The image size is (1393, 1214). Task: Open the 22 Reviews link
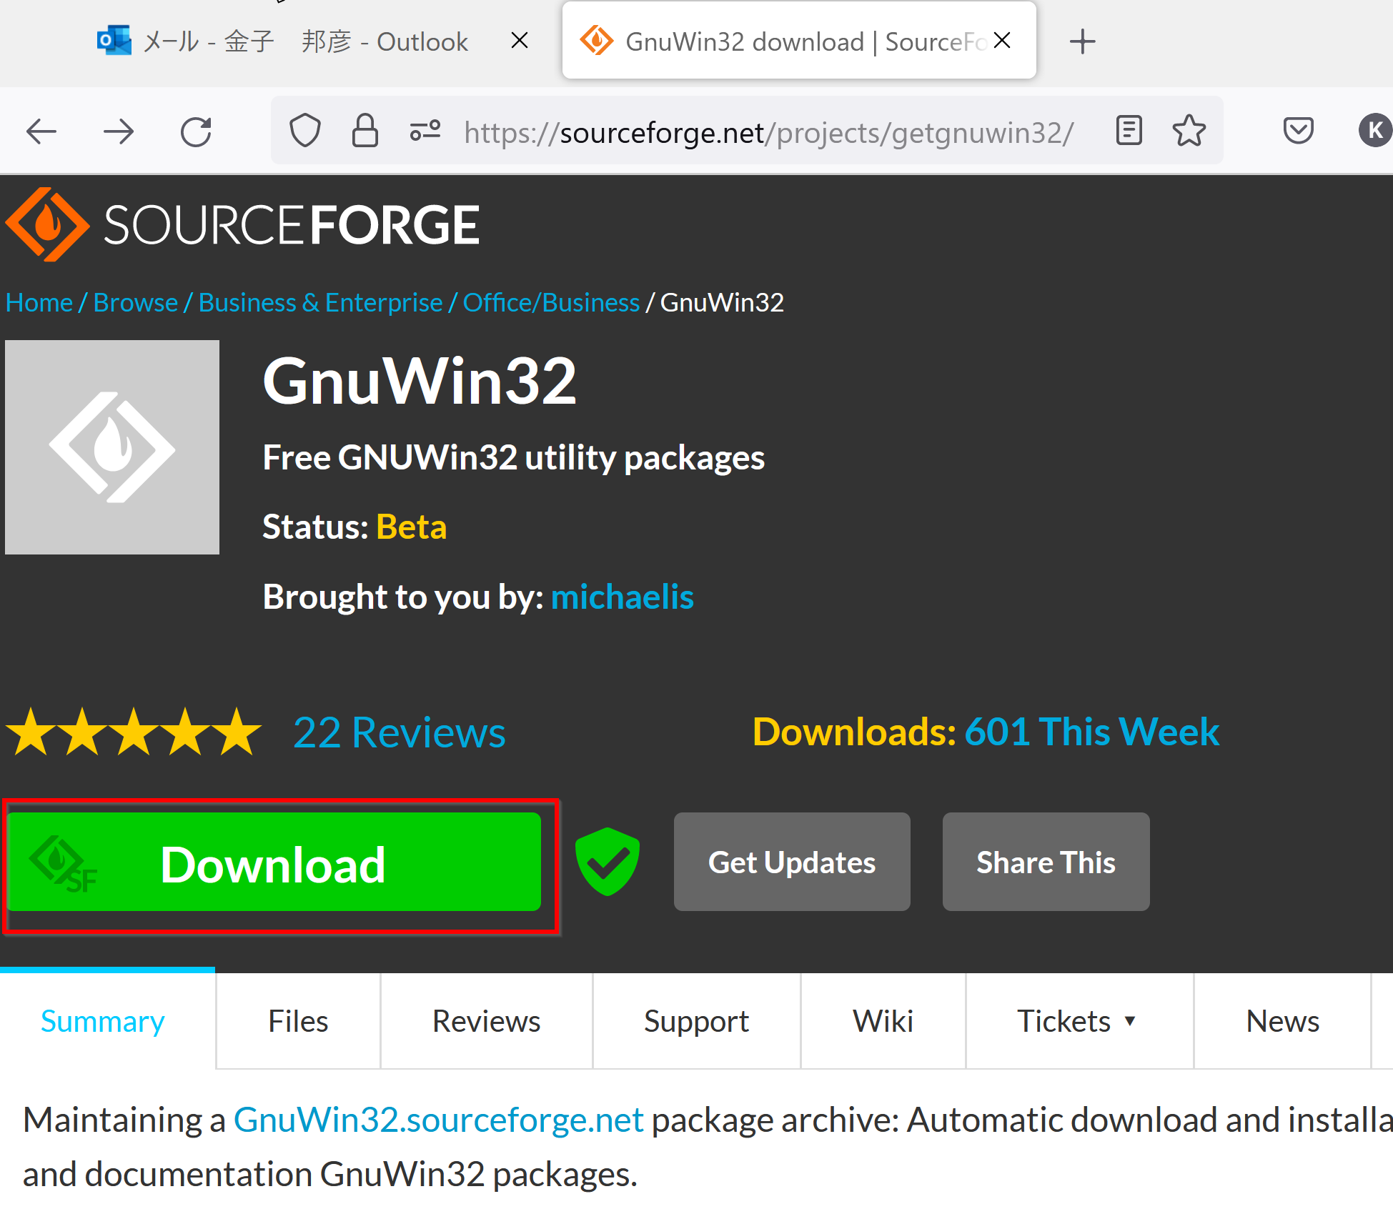[x=399, y=731]
